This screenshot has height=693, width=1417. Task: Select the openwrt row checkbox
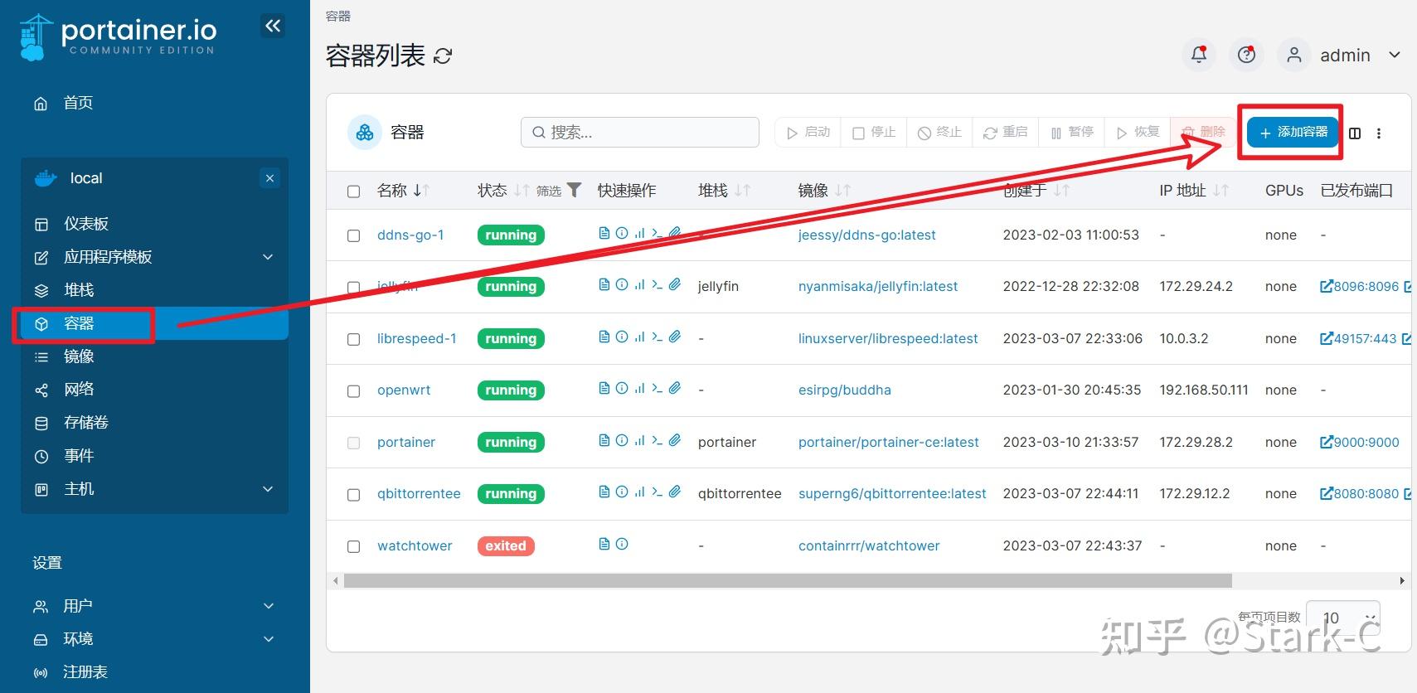pyautogui.click(x=354, y=391)
